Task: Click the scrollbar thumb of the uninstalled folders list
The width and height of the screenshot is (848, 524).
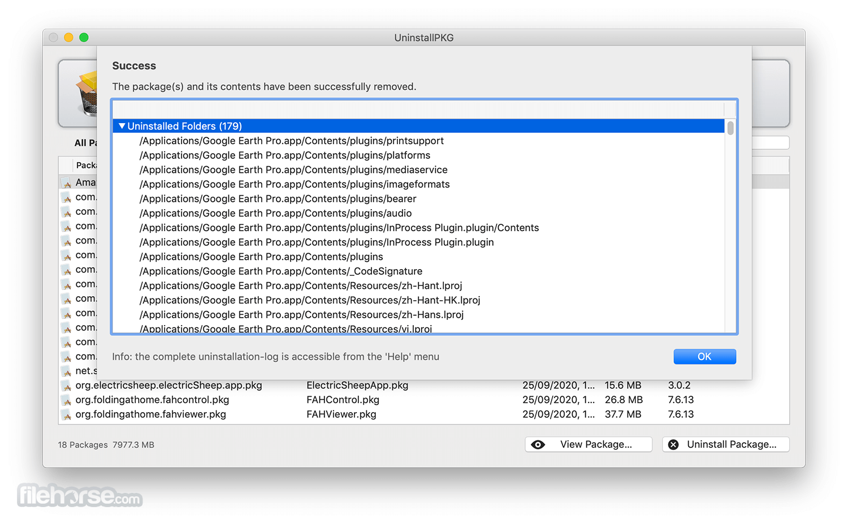Action: pyautogui.click(x=730, y=128)
